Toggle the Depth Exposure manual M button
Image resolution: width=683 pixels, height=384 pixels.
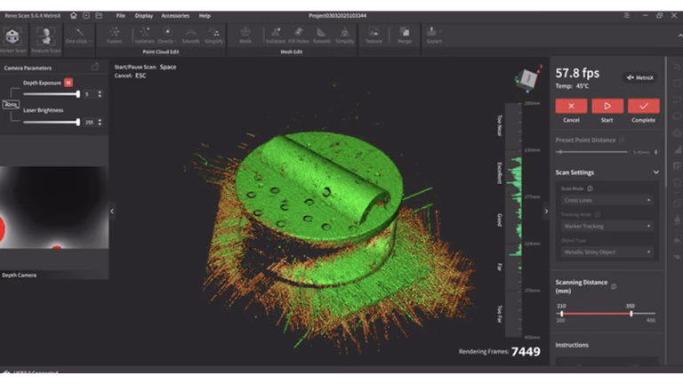(x=68, y=83)
